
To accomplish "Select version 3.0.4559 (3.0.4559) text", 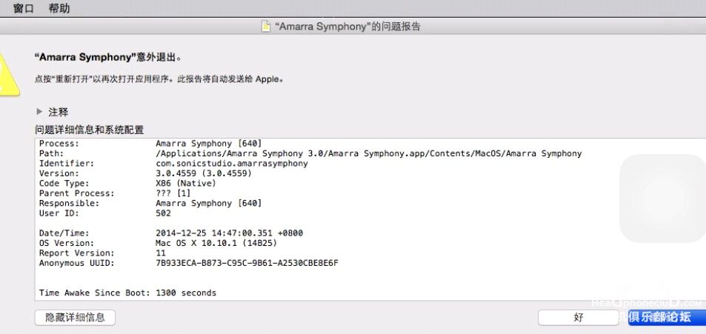I will 204,173.
